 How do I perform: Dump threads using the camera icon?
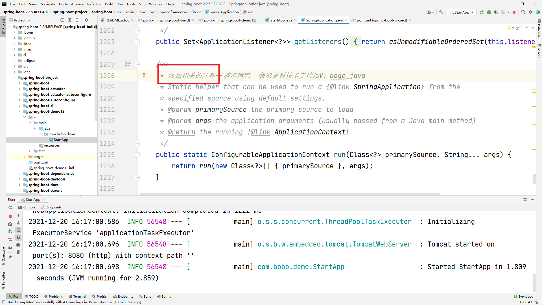10,224
